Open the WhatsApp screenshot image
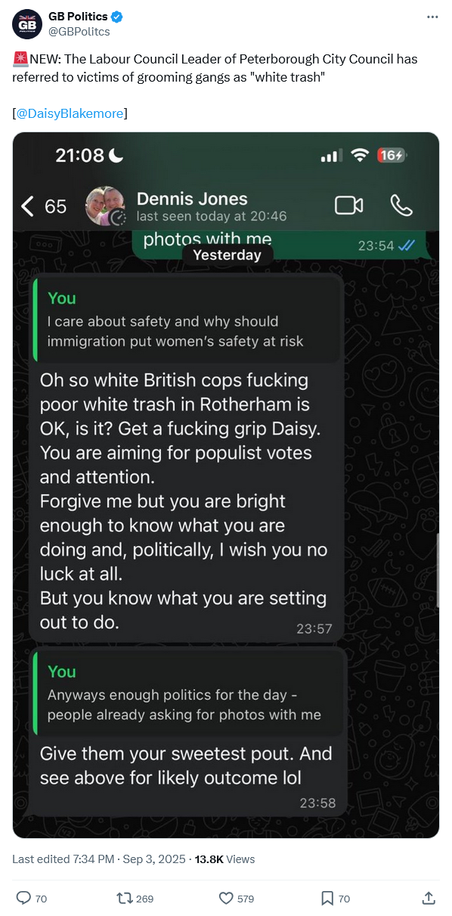 [x=226, y=485]
